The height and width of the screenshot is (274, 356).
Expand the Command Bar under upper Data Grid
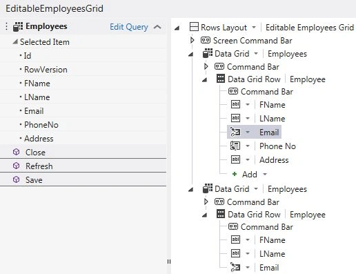coord(206,66)
